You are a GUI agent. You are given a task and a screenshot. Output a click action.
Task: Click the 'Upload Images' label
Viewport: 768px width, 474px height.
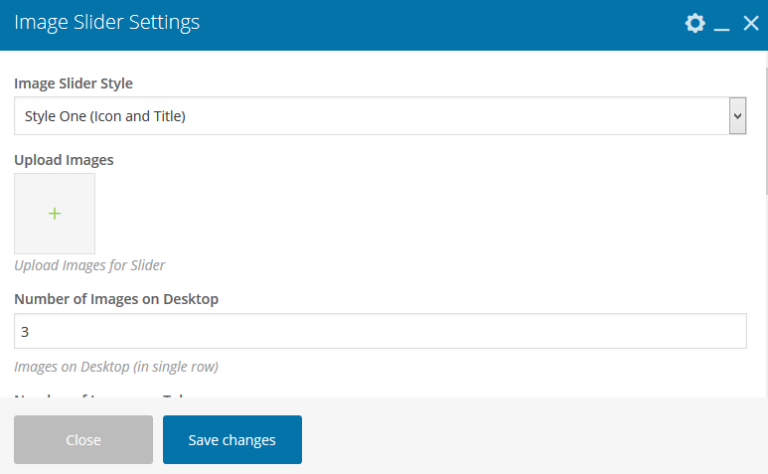[64, 160]
